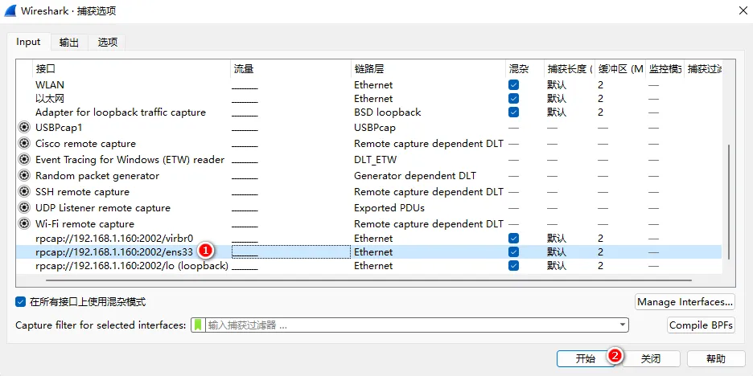Click Event Tracing for Windows gear icon

coord(23,159)
